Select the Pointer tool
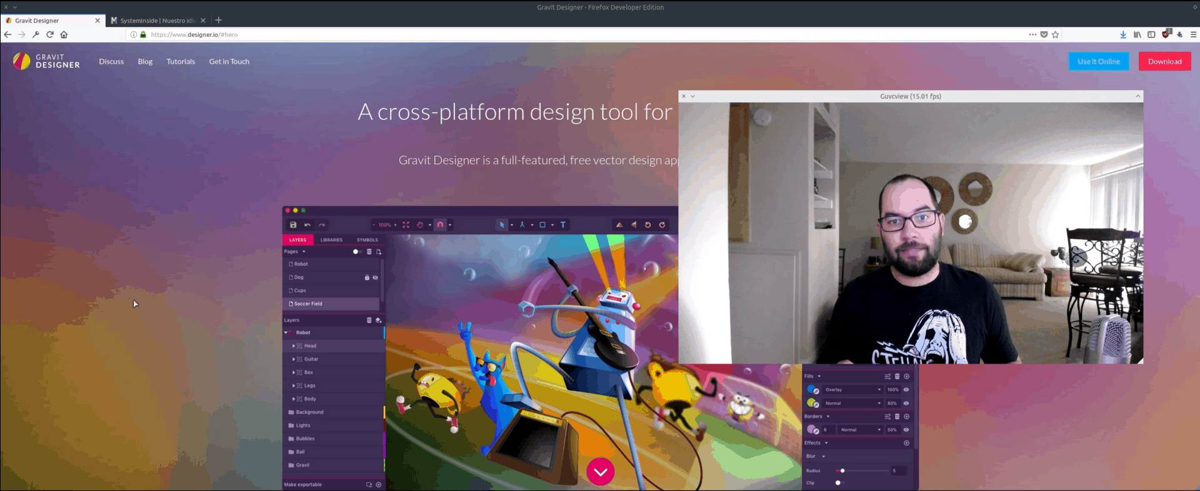 pos(501,225)
